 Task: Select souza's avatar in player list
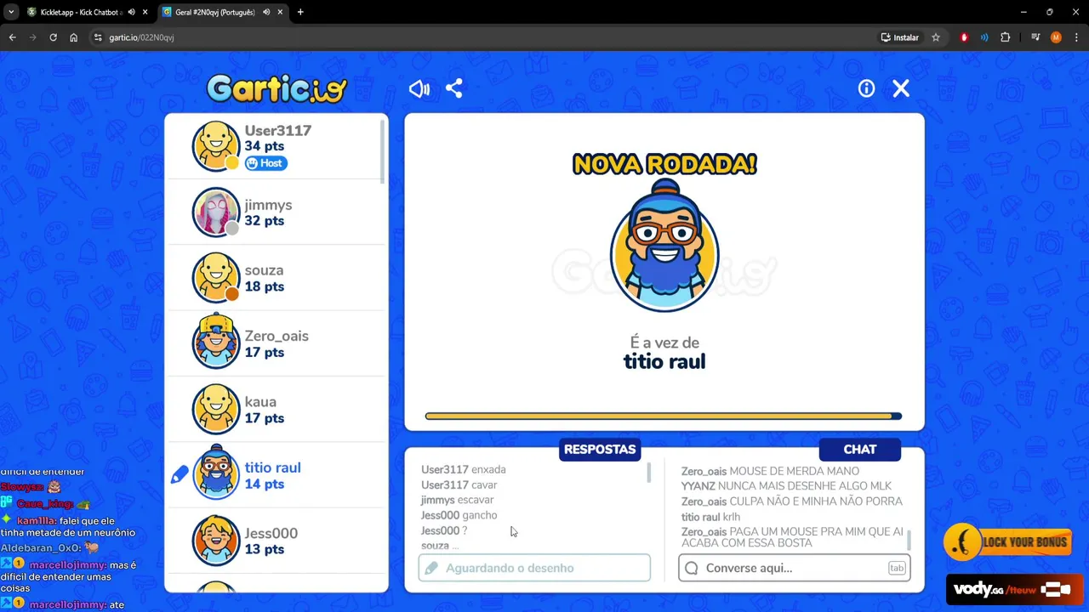[216, 277]
